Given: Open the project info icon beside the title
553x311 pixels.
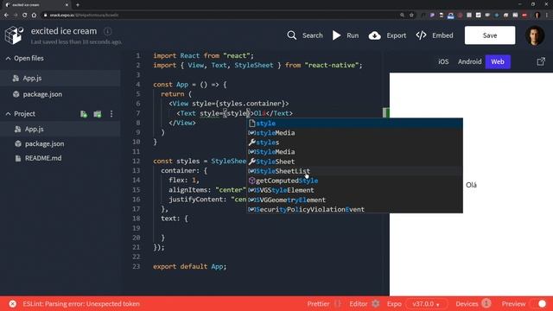Looking at the screenshot, I should [107, 31].
